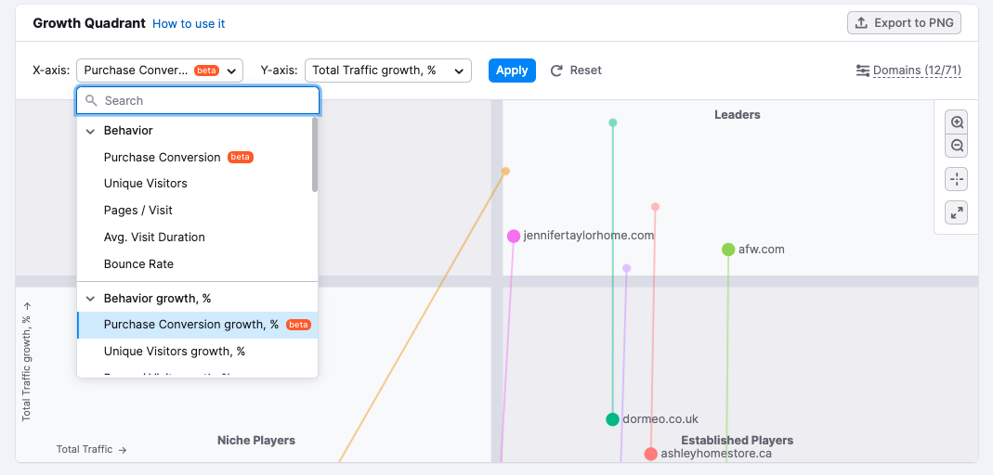Click the Niche Players quadrant label
The width and height of the screenshot is (993, 475).
coord(256,441)
